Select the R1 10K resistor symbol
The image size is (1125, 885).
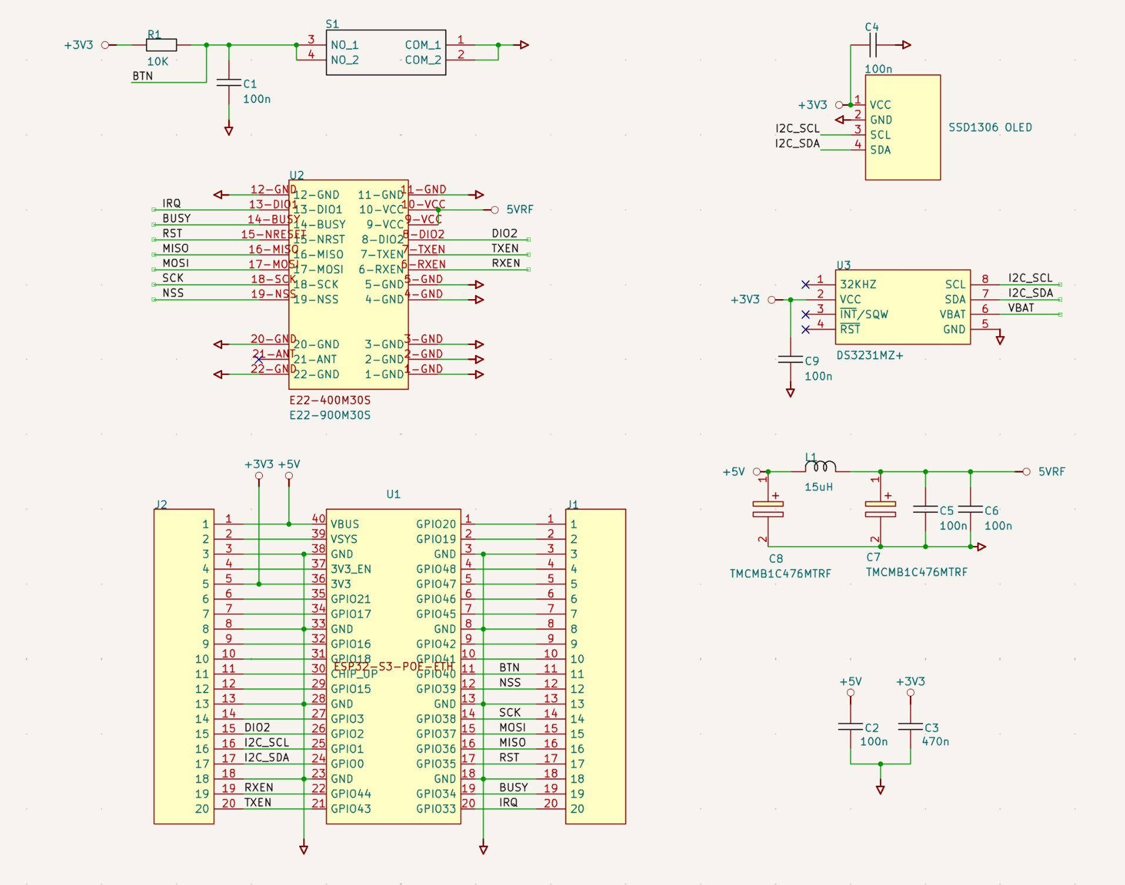(161, 43)
